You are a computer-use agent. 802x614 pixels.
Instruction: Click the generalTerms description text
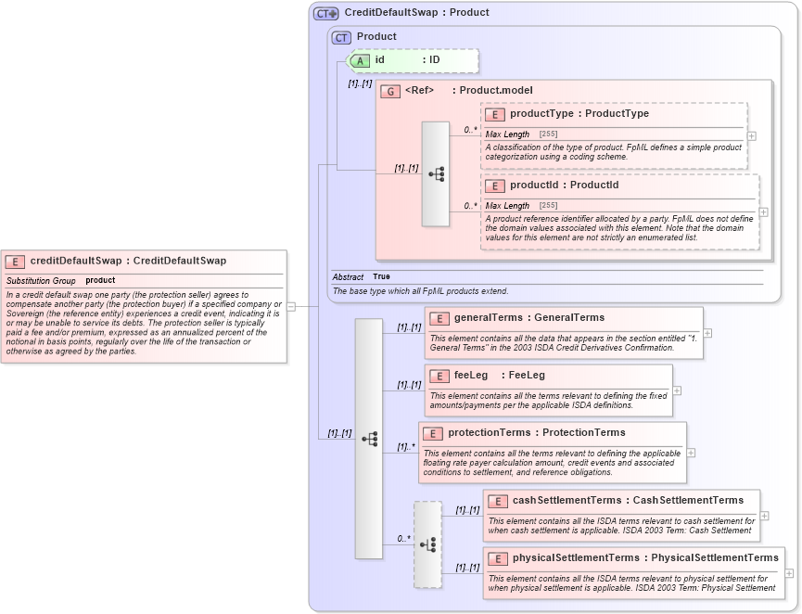[563, 343]
